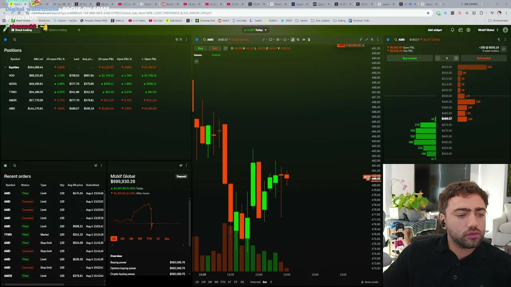This screenshot has width=511, height=287.
Task: Click the Deposit button
Action: pos(181,177)
